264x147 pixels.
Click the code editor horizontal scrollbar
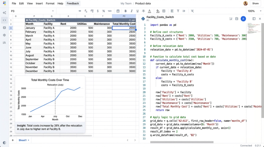coord(182,142)
